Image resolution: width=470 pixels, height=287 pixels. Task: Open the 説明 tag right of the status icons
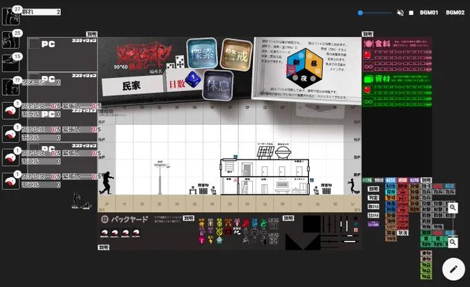[x=288, y=218]
